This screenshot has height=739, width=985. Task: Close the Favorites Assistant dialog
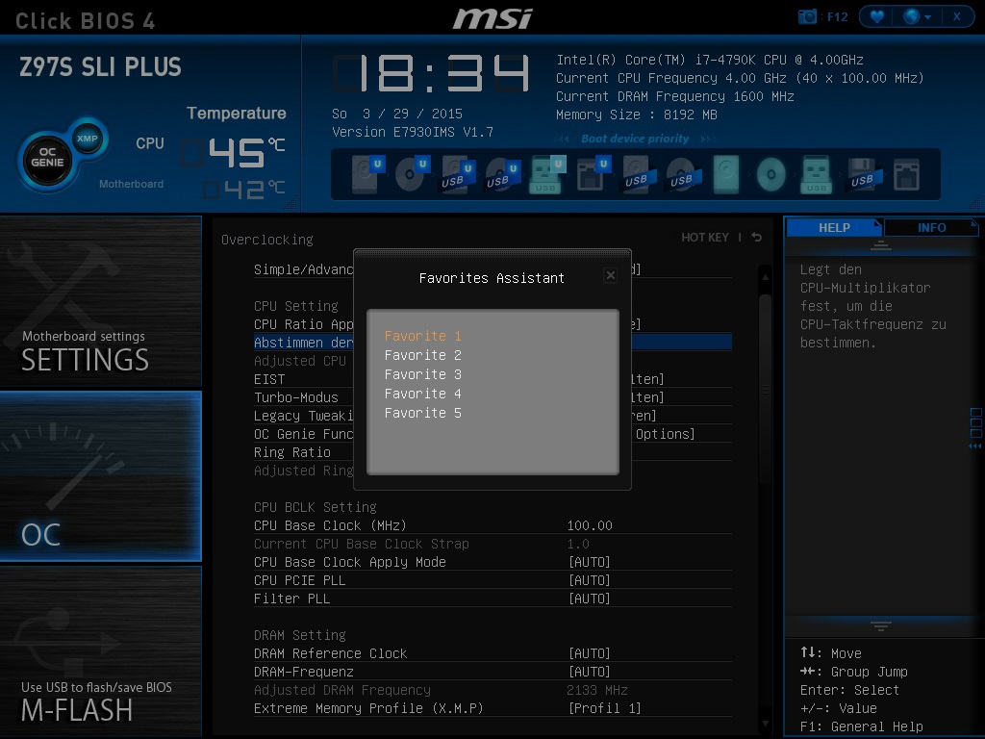[610, 275]
